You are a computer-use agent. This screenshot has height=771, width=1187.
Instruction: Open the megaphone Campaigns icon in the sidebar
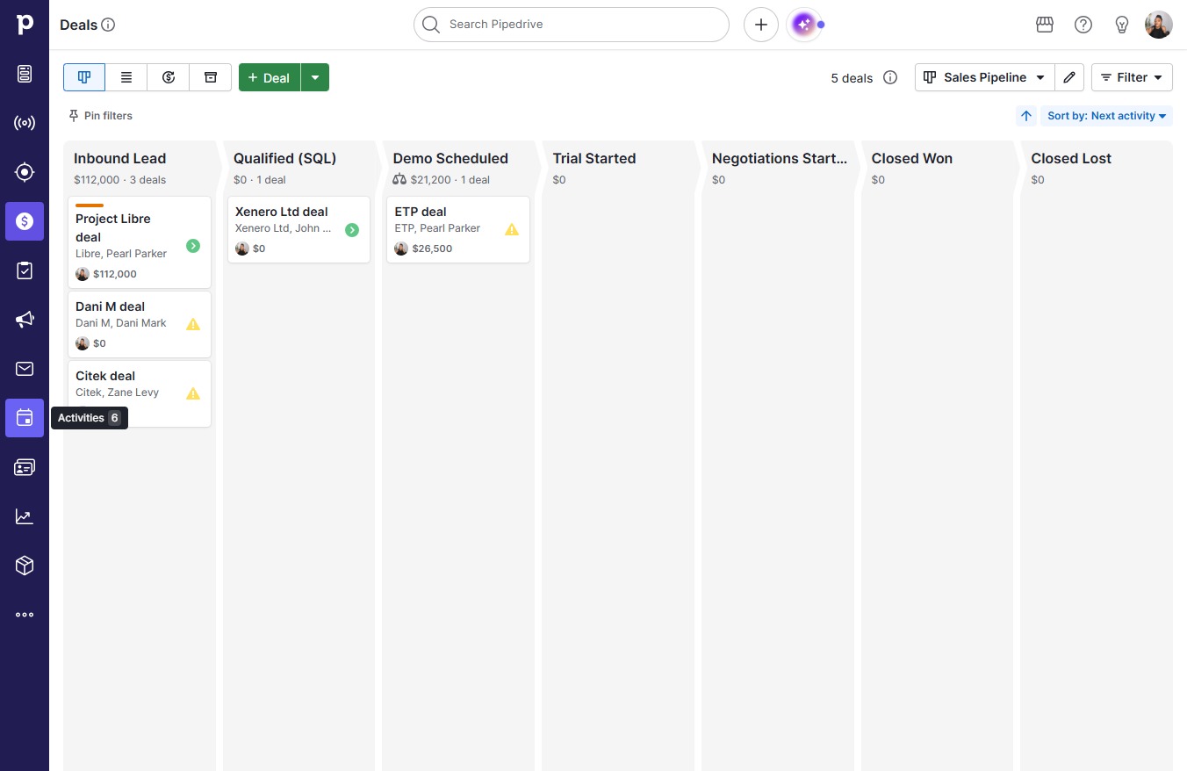point(25,320)
